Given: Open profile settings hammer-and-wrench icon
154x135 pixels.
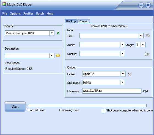Looking at the screenshot, I should point(130,74).
